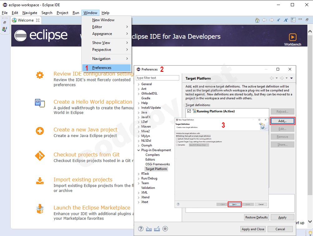
Task: Close the Welcome tab
Action: pos(37,20)
